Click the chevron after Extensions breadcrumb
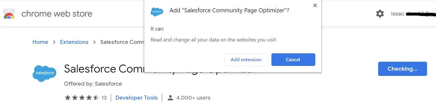The height and width of the screenshot is (109, 436). click(94, 42)
